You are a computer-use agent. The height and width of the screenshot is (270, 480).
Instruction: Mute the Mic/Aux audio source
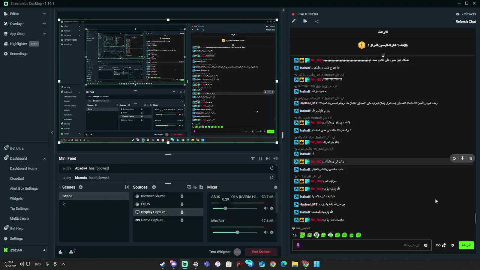[x=265, y=232]
